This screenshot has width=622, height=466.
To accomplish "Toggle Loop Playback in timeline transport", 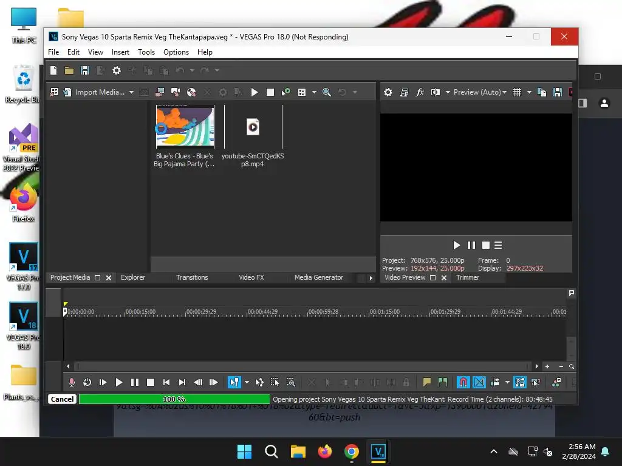I will click(87, 382).
